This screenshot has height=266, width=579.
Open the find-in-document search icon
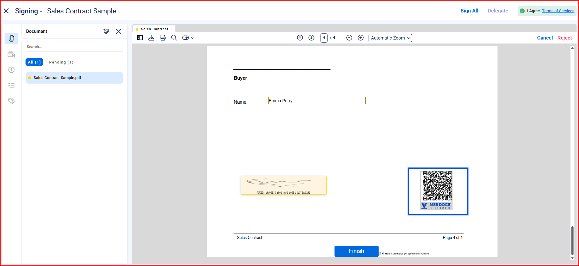pos(174,38)
